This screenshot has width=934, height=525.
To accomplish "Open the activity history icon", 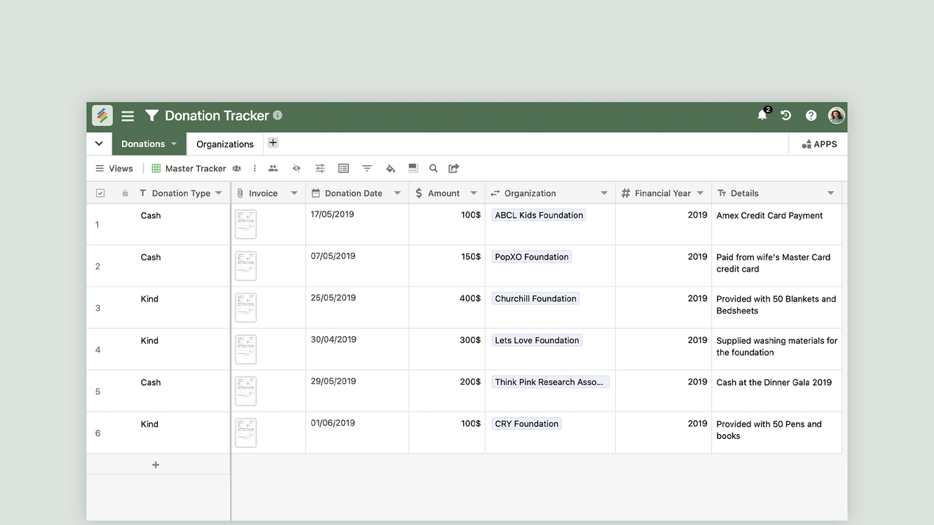I will [x=786, y=115].
